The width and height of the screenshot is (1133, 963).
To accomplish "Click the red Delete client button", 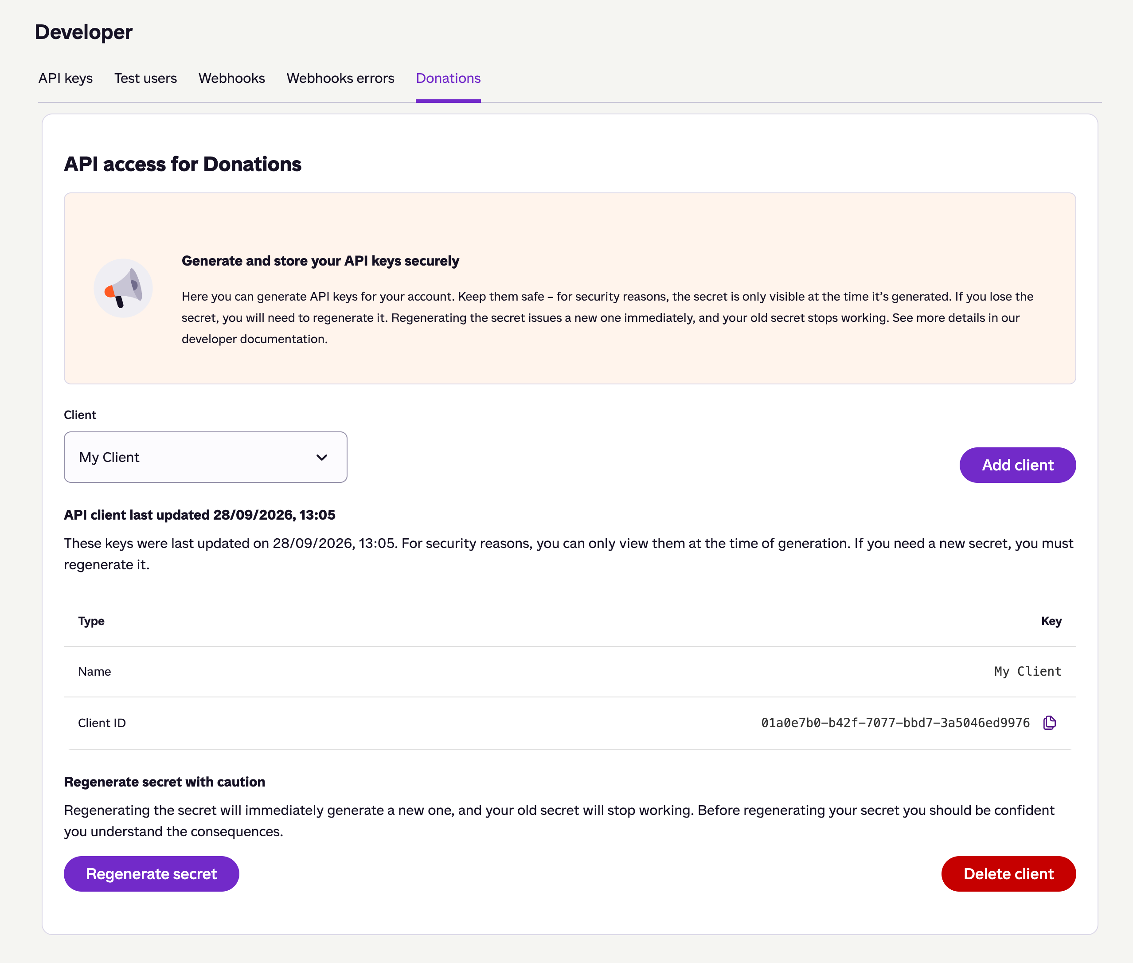I will pos(1008,874).
